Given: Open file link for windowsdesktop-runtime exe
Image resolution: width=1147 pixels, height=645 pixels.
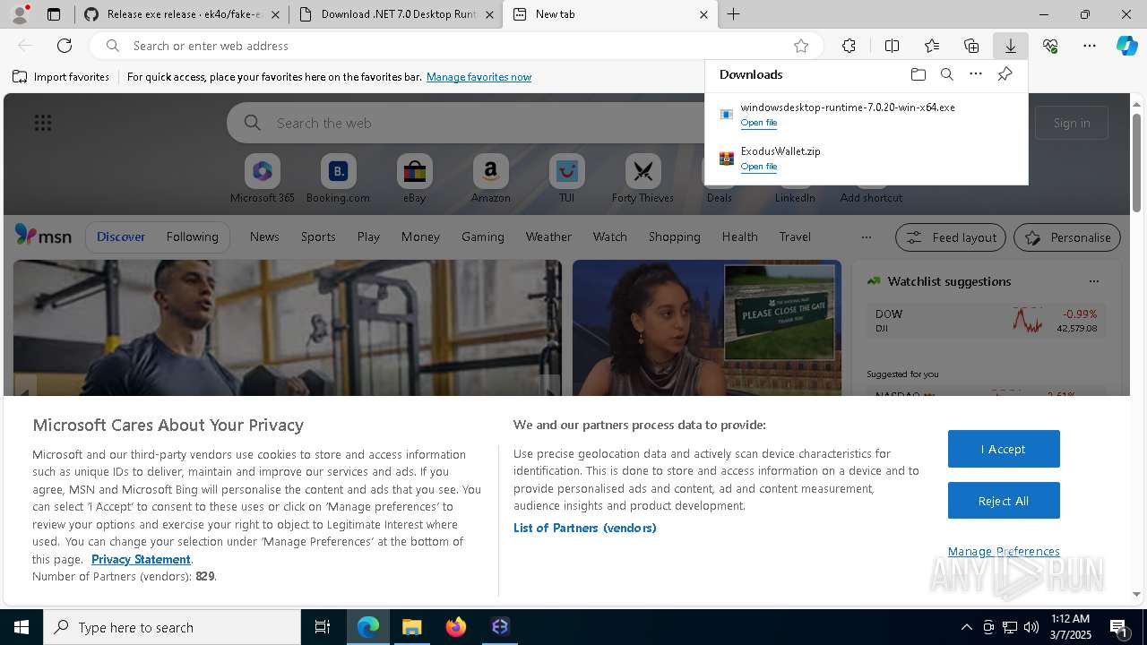Looking at the screenshot, I should point(759,123).
